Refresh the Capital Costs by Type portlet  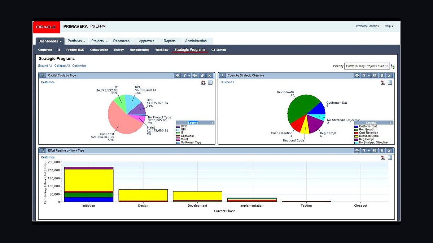point(195,76)
